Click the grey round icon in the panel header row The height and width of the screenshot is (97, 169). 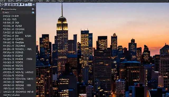pyautogui.click(x=33, y=9)
